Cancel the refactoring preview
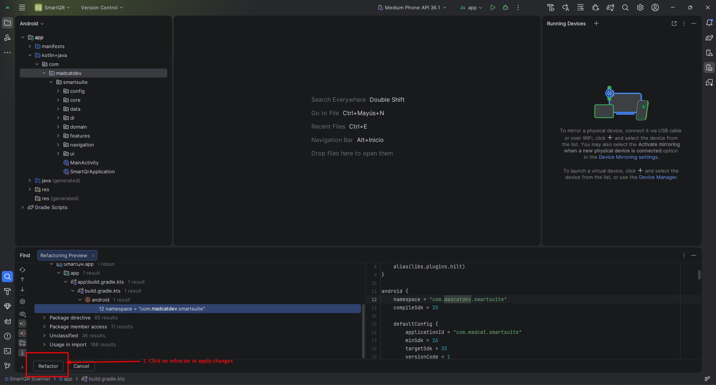 click(81, 366)
